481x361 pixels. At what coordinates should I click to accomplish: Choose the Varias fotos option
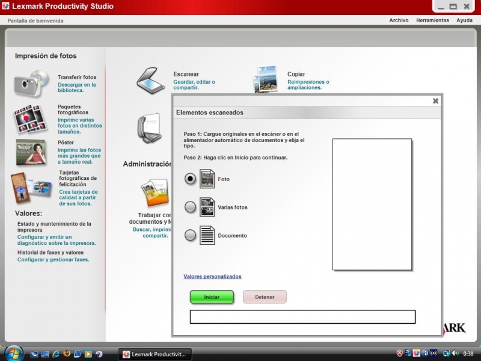click(189, 207)
